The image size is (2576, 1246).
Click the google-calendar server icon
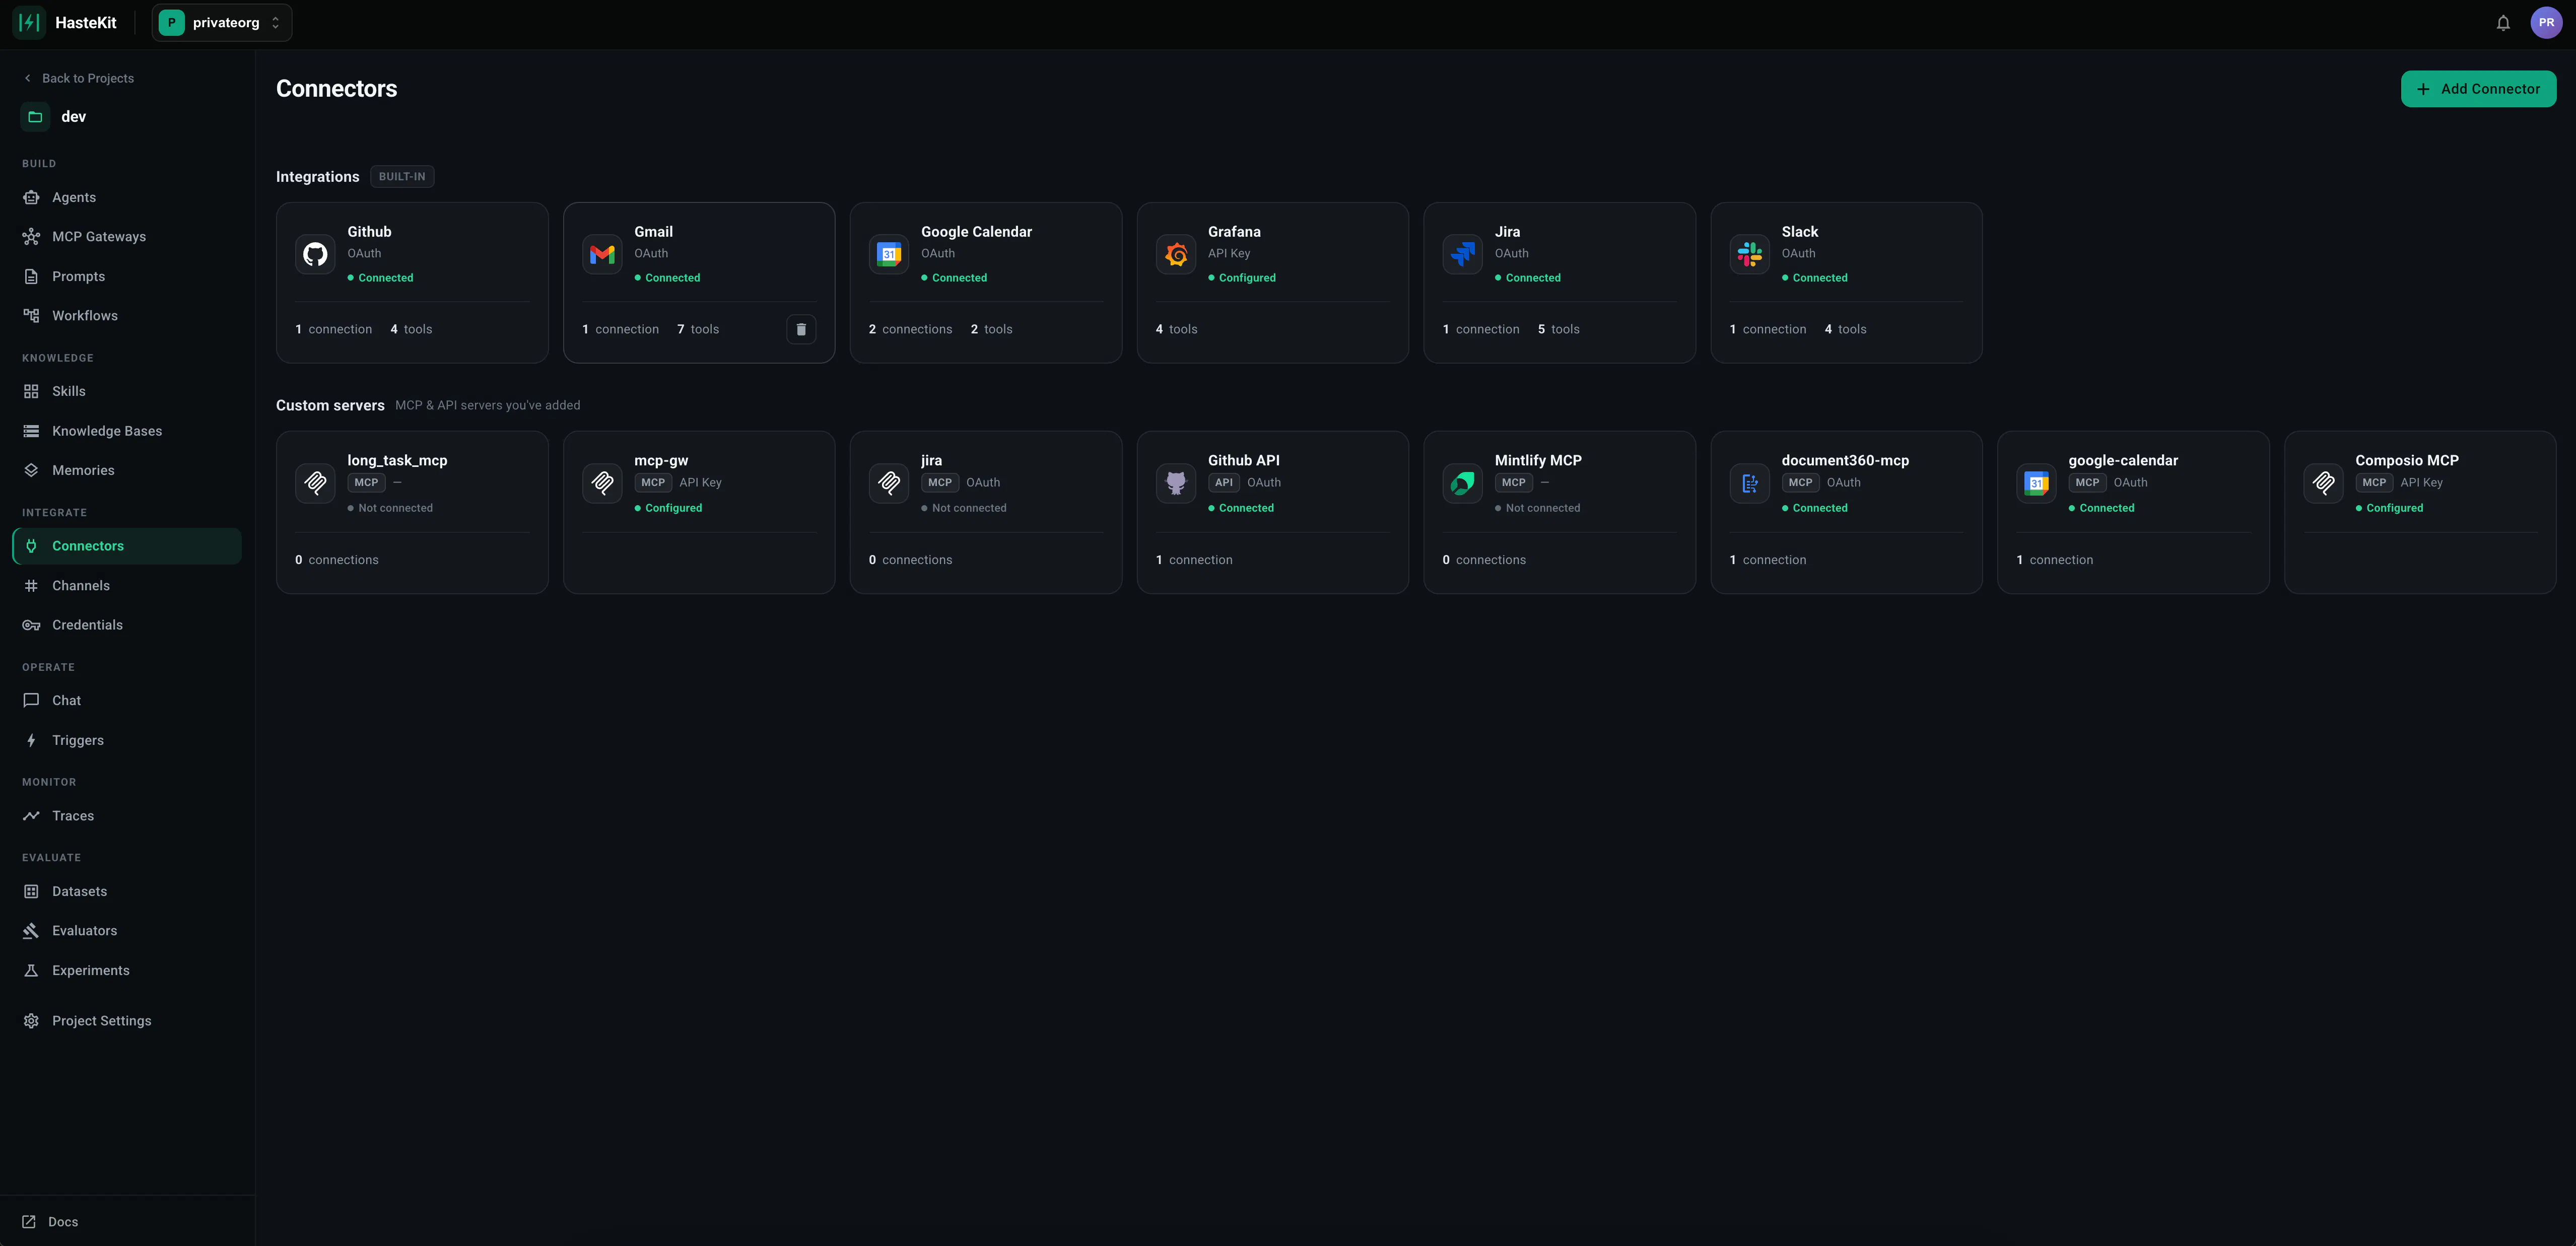coord(2036,483)
